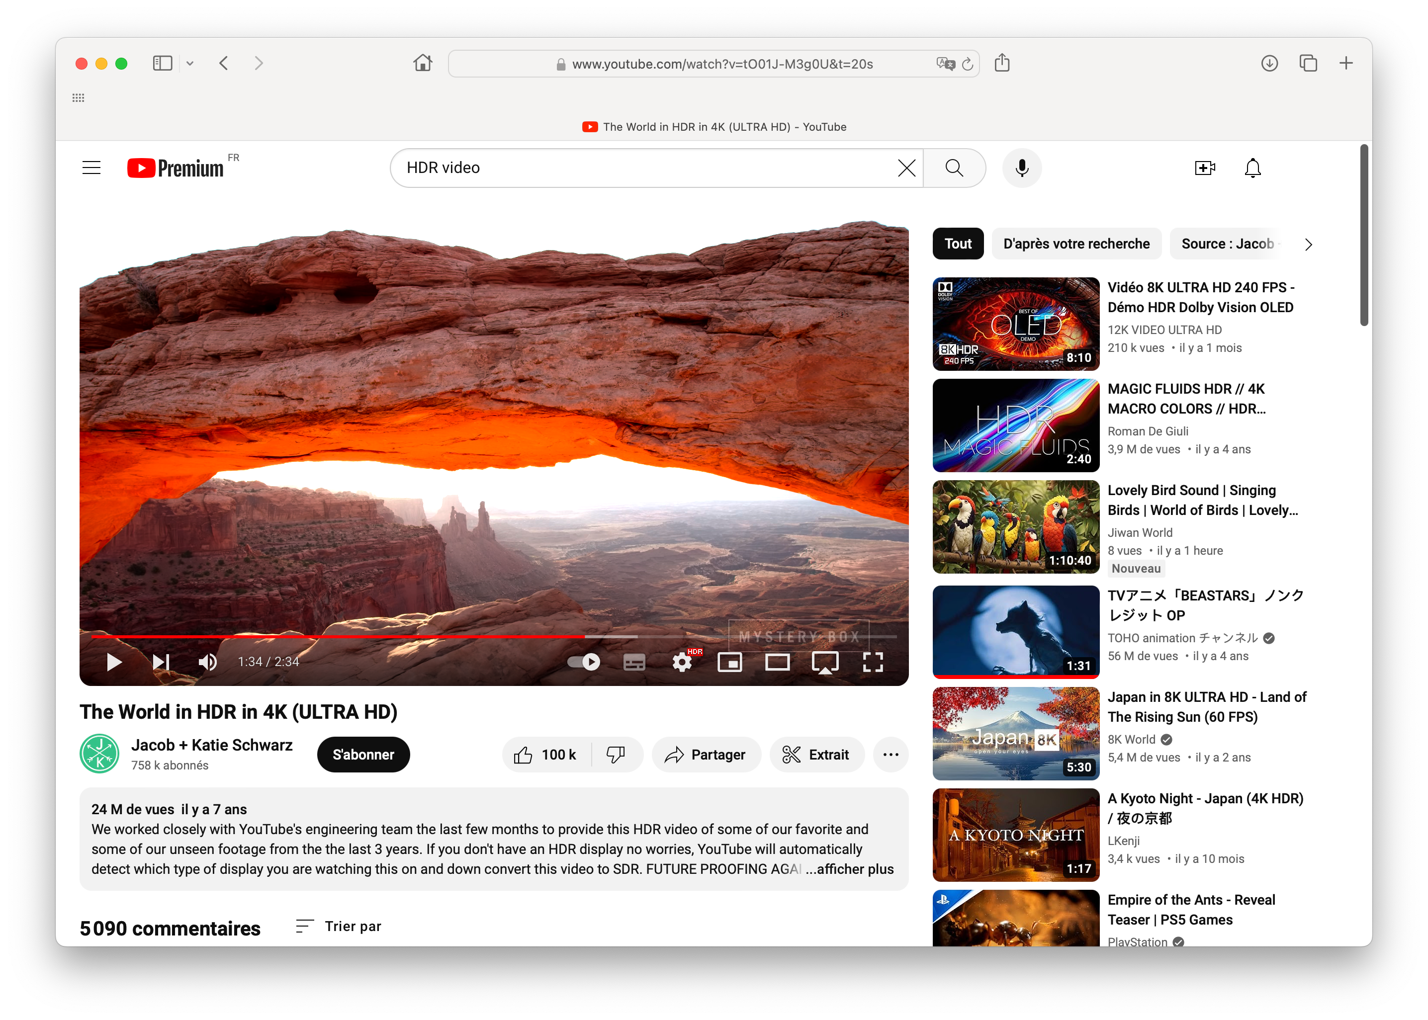Subscribe with the S'abonner button

[363, 755]
